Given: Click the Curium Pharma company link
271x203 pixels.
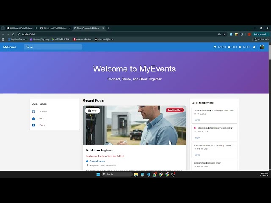Looking at the screenshot, I should tap(97, 161).
